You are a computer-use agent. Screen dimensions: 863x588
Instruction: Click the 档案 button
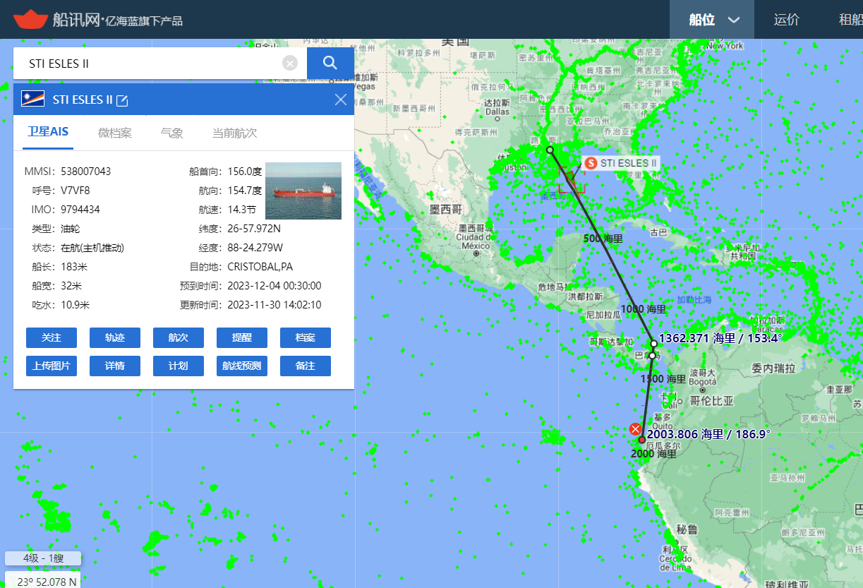[306, 337]
